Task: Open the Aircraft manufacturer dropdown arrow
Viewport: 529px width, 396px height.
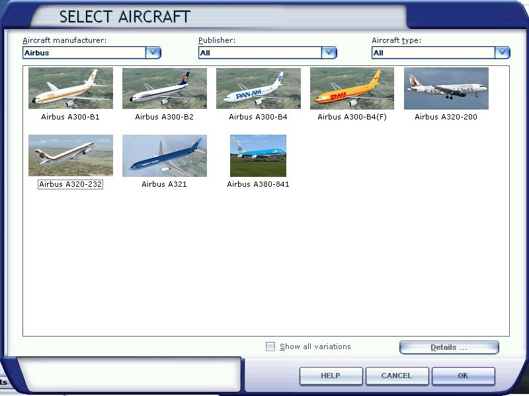Action: (x=153, y=53)
